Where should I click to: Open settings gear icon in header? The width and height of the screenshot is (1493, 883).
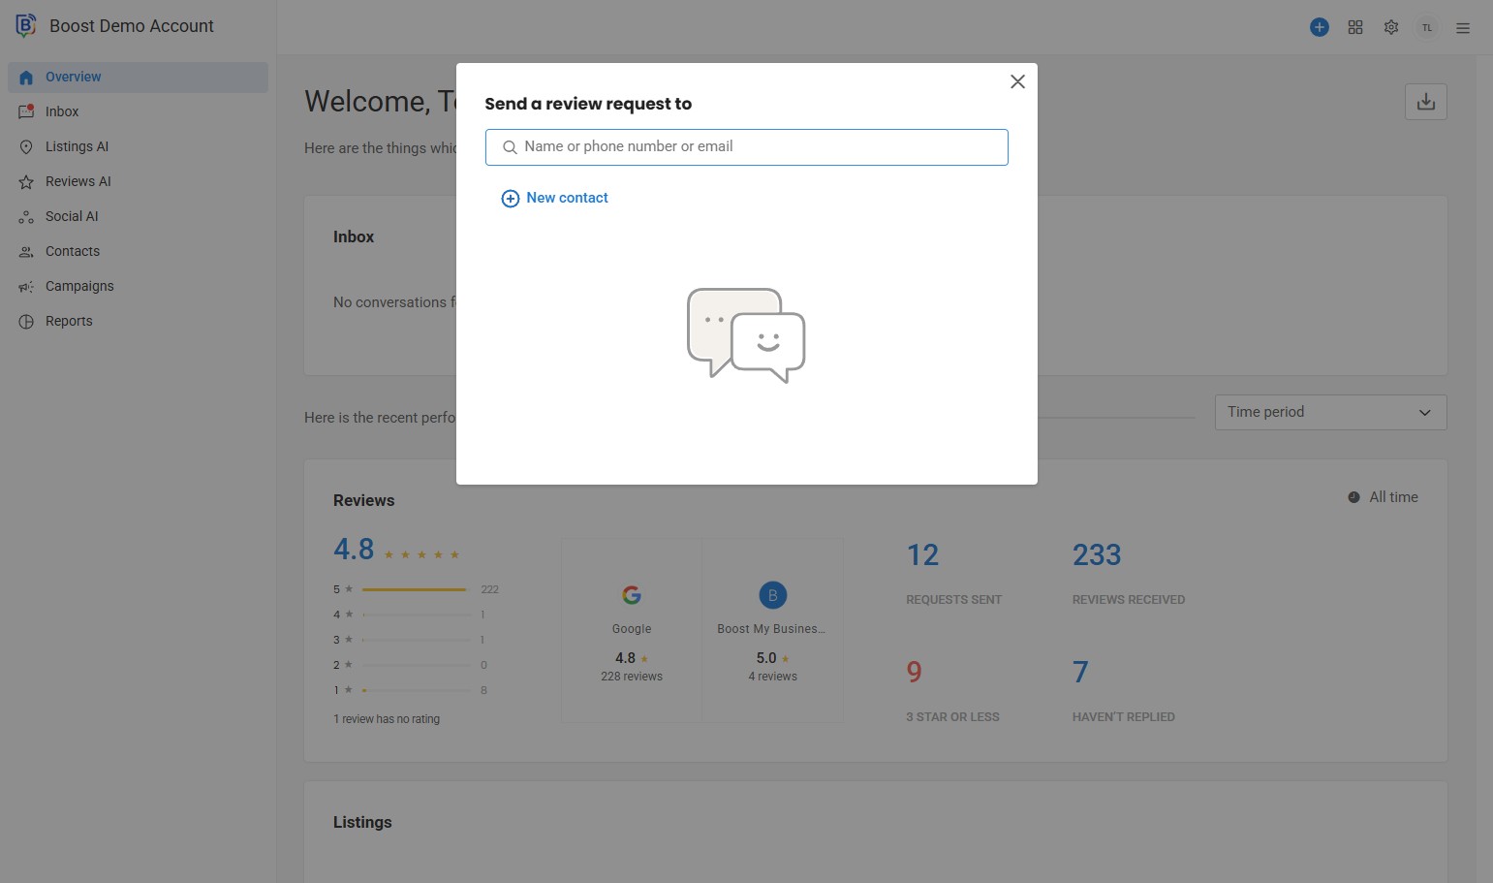(x=1391, y=27)
